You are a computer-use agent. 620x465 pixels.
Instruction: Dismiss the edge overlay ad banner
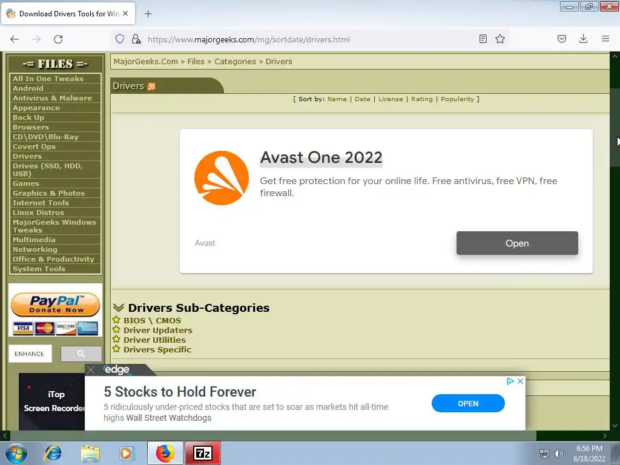pos(91,370)
